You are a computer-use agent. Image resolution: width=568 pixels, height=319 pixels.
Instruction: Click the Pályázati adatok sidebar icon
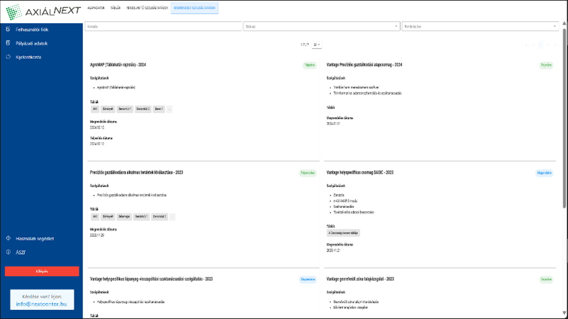[8, 43]
